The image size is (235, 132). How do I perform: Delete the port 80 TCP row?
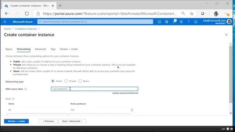coord(132,110)
